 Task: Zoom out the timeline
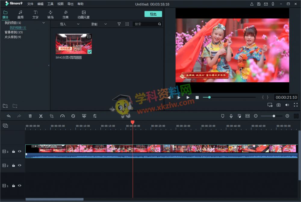pos(256,116)
